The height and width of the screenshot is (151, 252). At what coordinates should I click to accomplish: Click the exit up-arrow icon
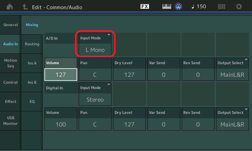[25, 7]
